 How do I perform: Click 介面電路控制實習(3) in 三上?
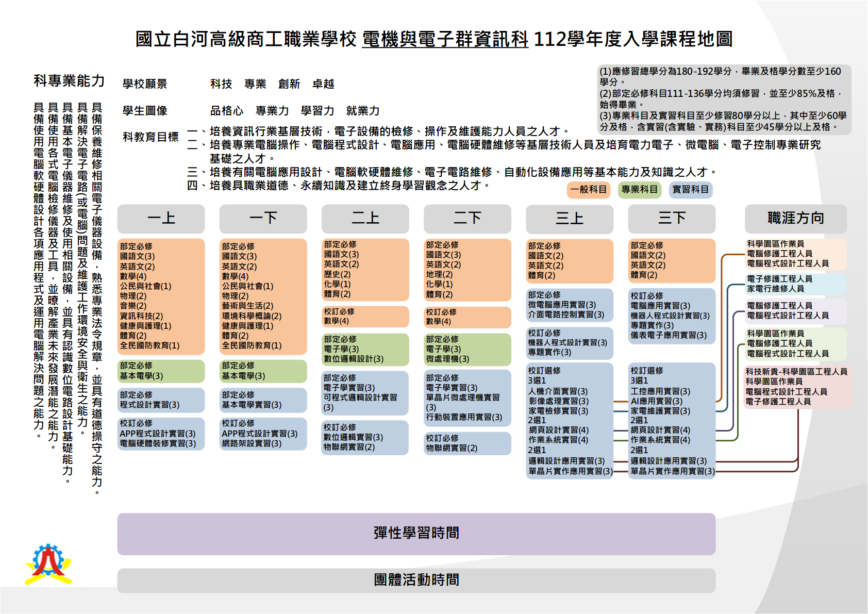click(x=566, y=314)
